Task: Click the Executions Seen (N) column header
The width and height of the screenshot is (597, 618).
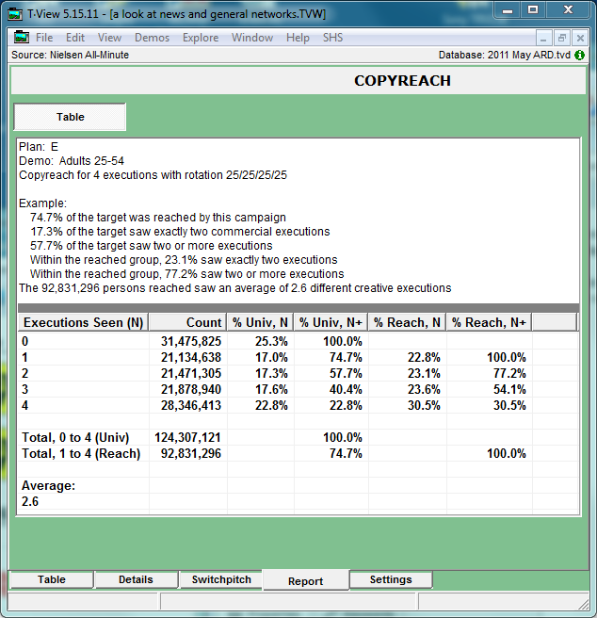Action: pos(83,322)
